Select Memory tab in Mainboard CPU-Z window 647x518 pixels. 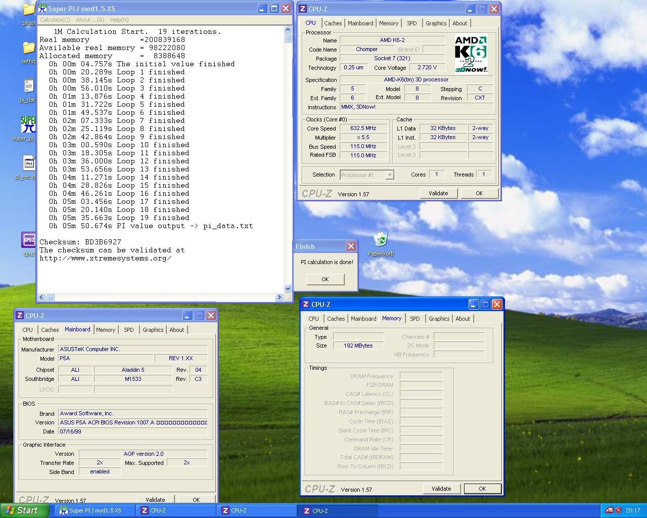[106, 330]
